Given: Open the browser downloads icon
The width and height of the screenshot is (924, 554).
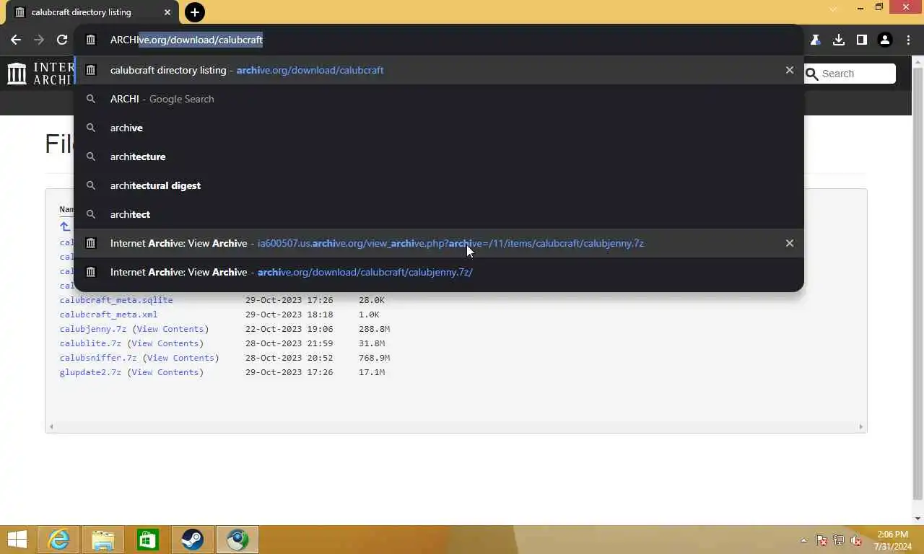Looking at the screenshot, I should (839, 40).
